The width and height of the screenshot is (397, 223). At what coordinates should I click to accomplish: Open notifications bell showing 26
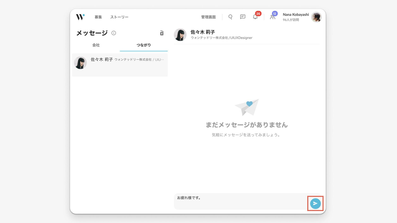click(256, 16)
